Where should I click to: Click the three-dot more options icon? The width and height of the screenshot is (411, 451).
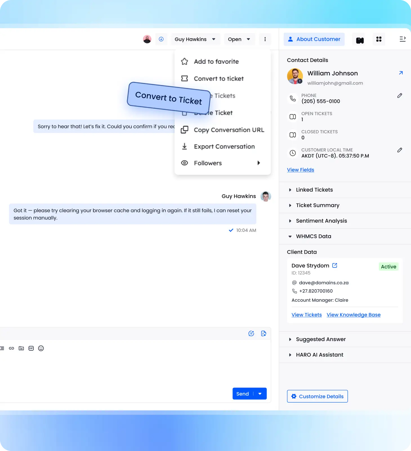(265, 39)
